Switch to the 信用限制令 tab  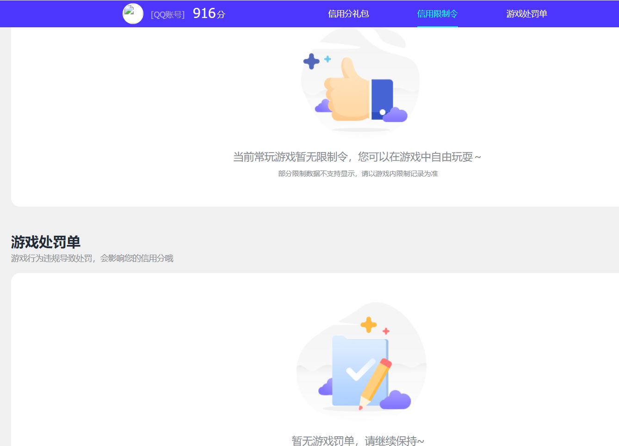click(x=437, y=14)
